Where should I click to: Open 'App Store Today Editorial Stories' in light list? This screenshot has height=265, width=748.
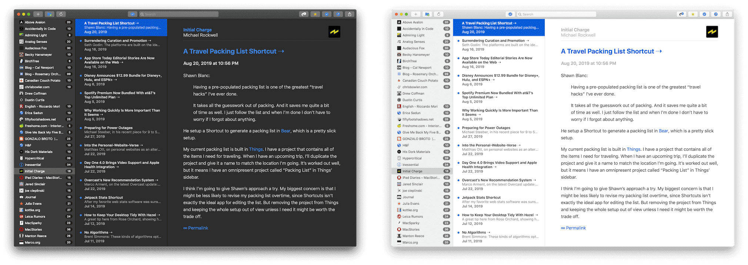(499, 62)
